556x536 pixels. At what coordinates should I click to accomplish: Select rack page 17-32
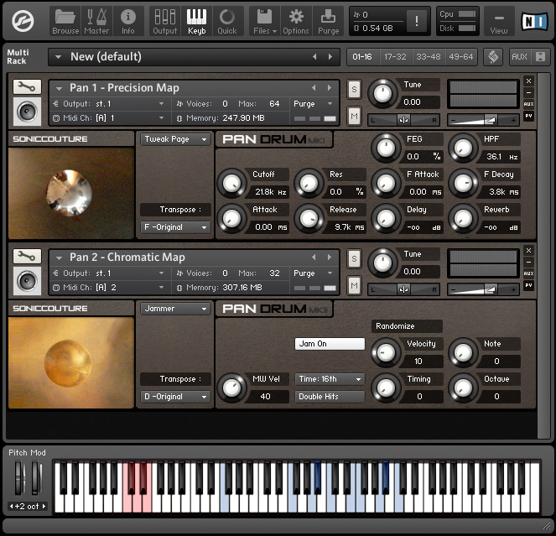click(395, 57)
